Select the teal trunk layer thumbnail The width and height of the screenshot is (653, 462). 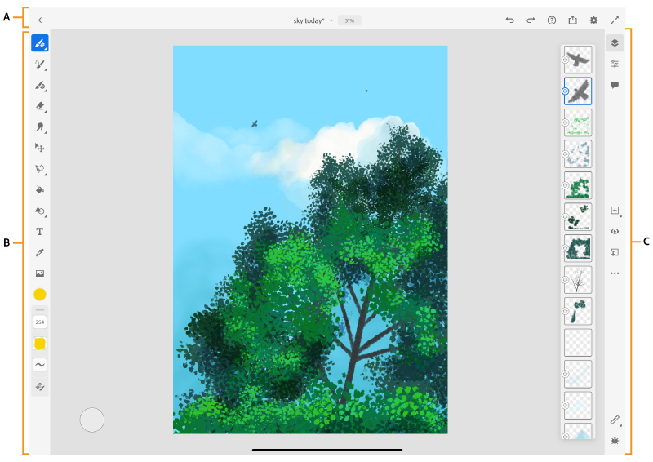578,311
